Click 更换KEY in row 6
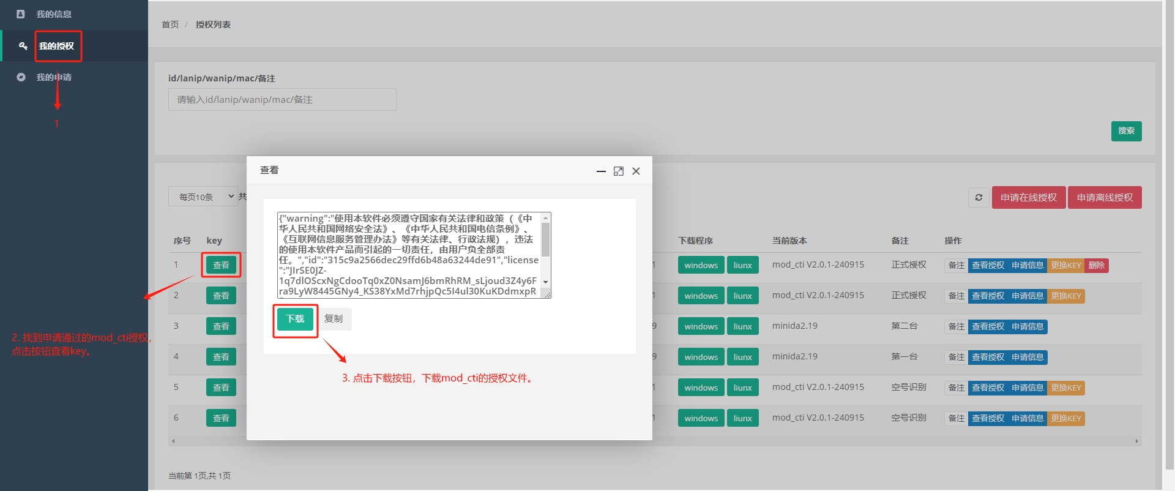Viewport: 1175px width, 491px height. click(x=1066, y=418)
